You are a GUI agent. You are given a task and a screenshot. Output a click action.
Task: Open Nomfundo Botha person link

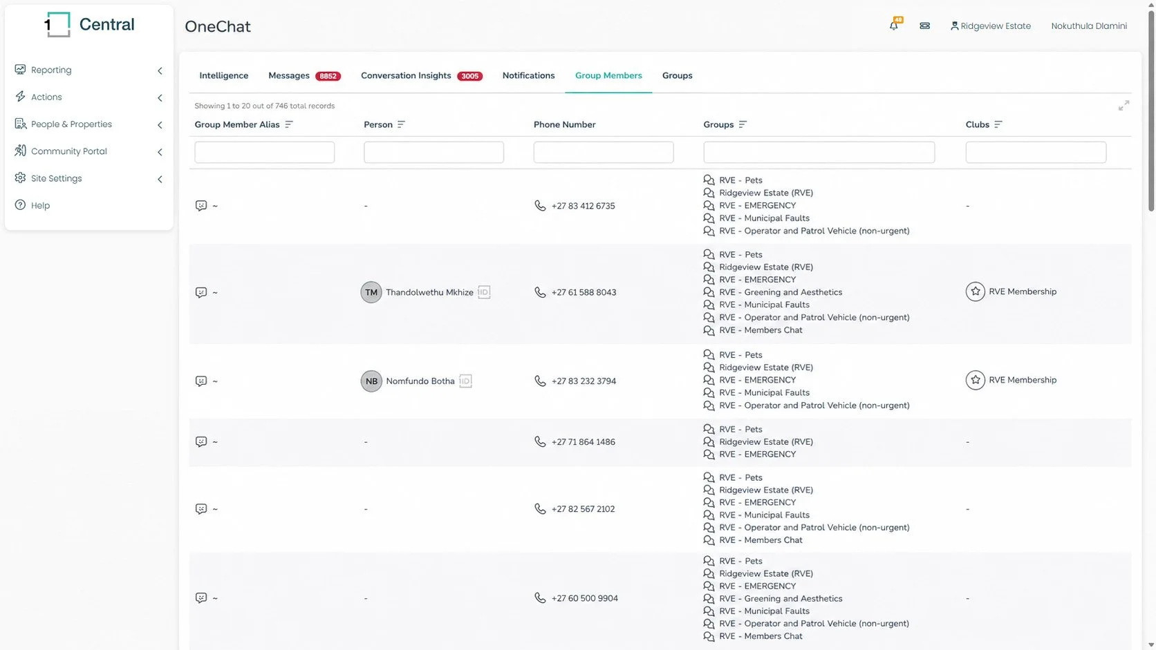[420, 381]
